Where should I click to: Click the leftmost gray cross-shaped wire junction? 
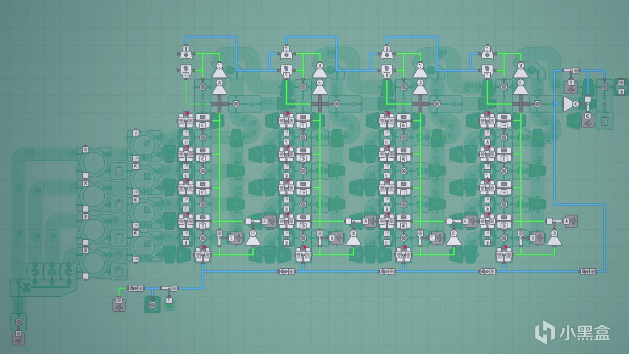pos(219,104)
